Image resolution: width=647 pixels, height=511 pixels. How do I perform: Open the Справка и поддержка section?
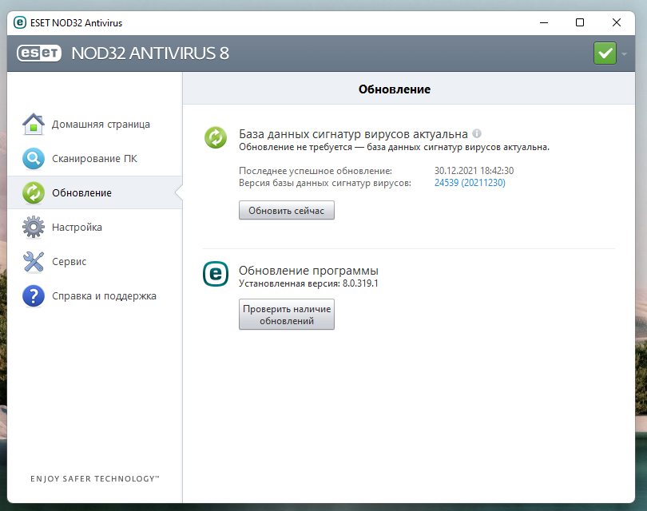tap(104, 296)
